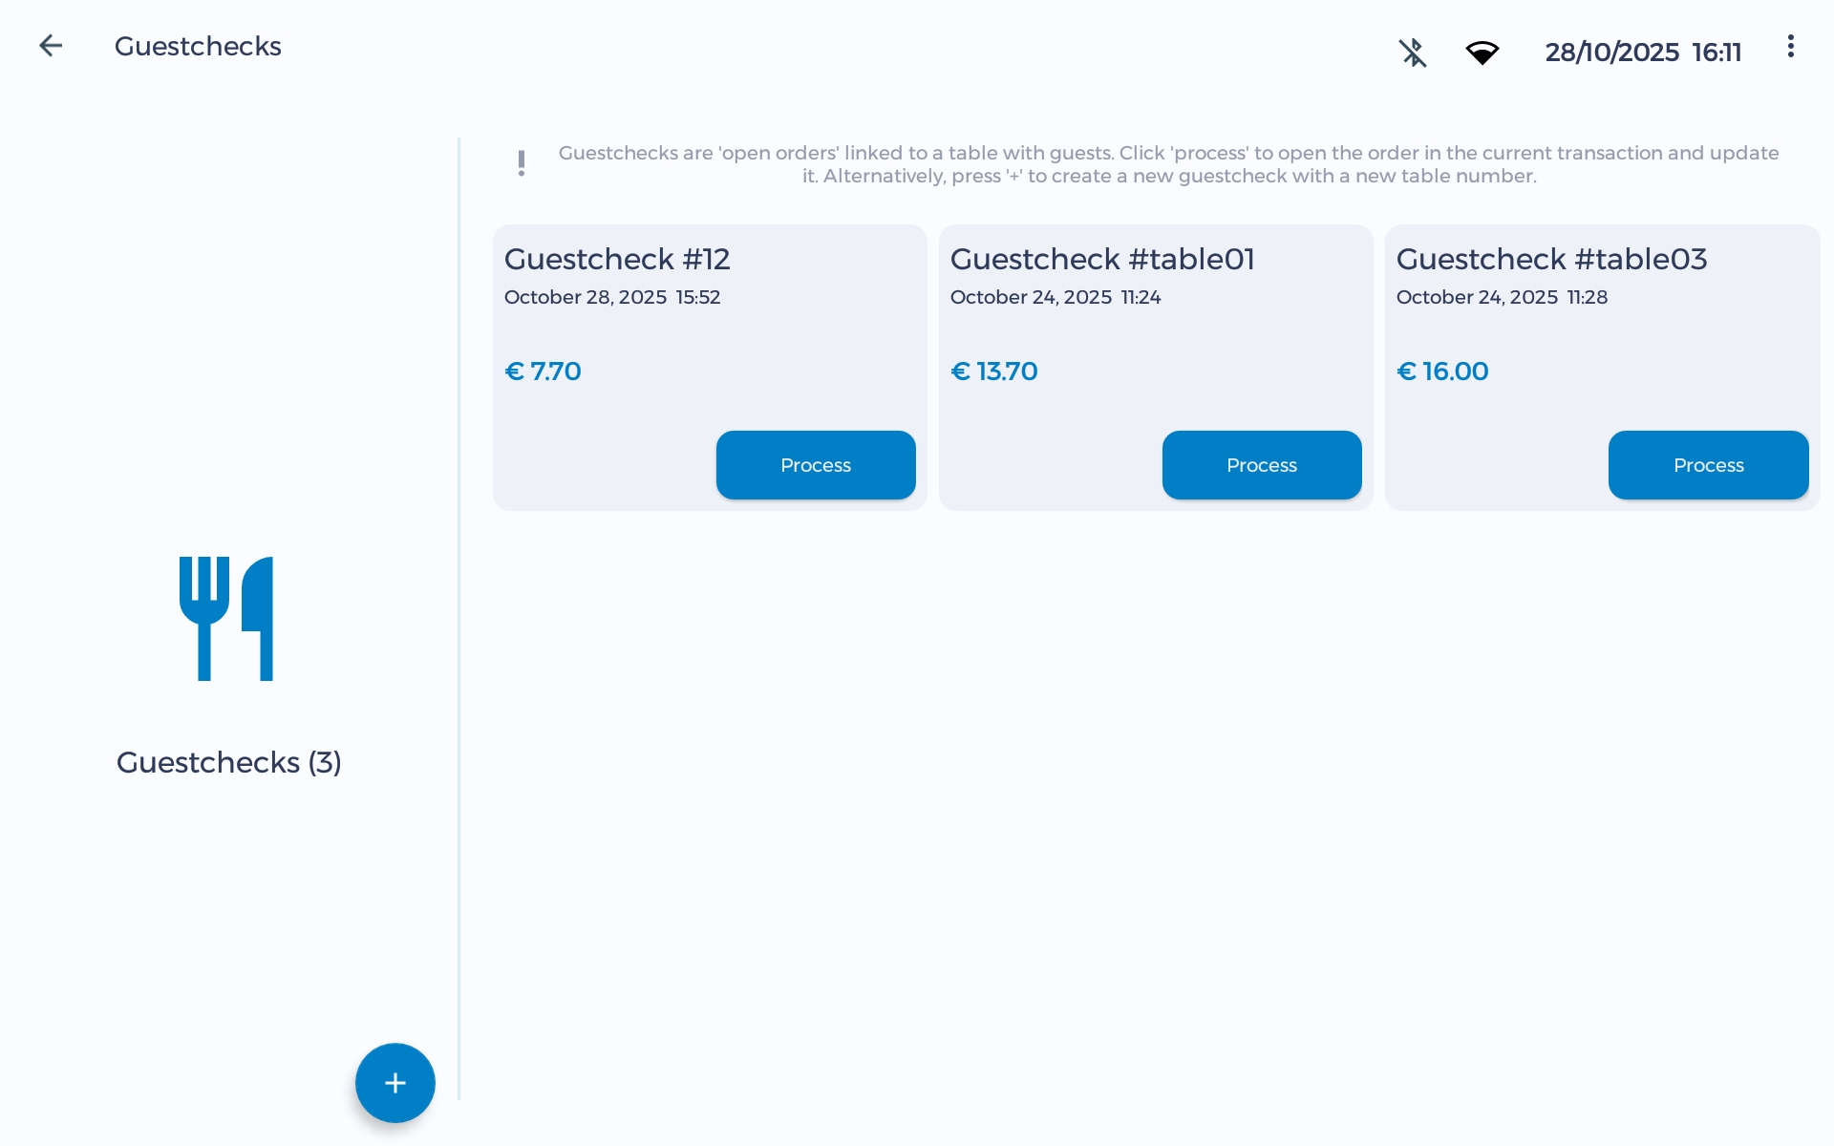Click the € 7.70 total amount
The height and width of the screenshot is (1146, 1834).
(543, 371)
